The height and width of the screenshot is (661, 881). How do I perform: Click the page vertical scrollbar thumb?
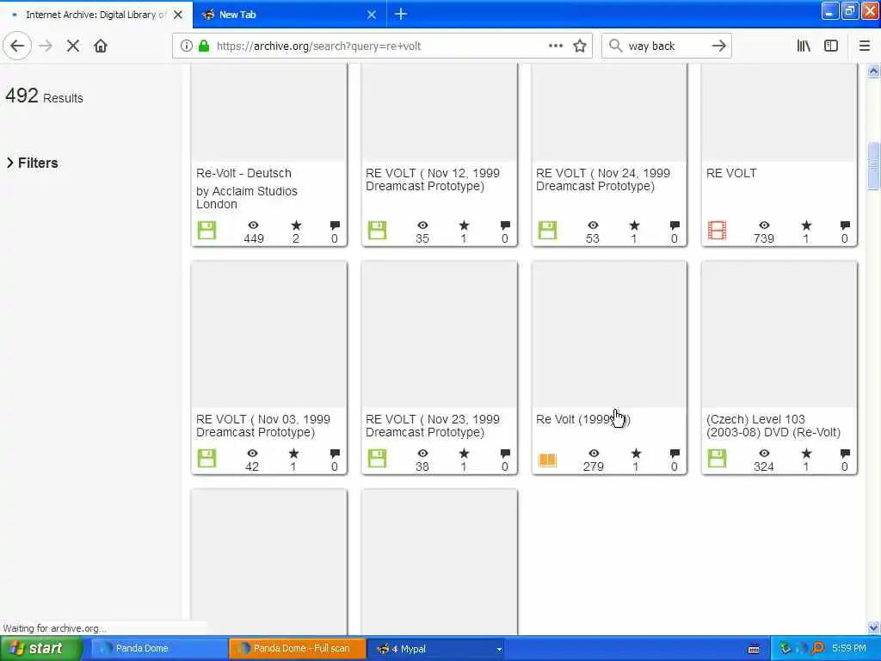coord(873,167)
